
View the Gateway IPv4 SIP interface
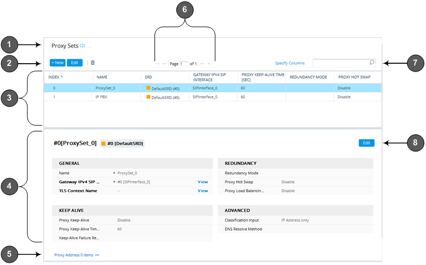pos(203,182)
